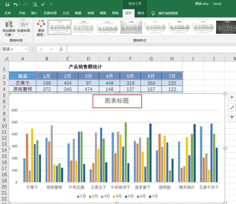Click the superscript x² icon
This screenshot has height=204, width=236.
(x=43, y=4)
